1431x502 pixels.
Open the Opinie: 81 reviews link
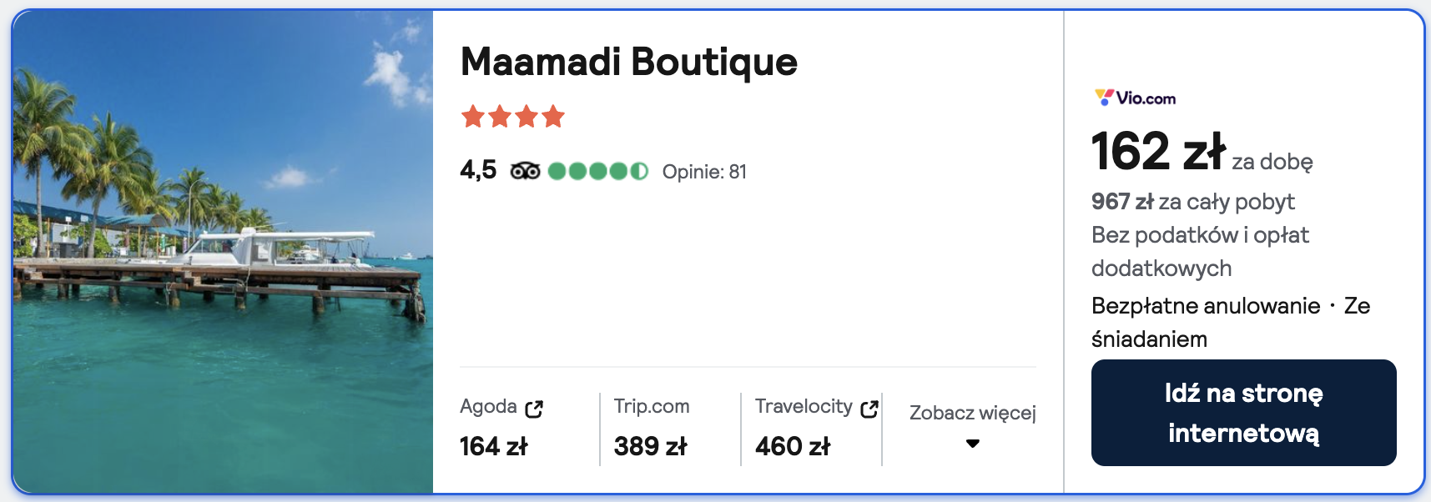pyautogui.click(x=704, y=172)
